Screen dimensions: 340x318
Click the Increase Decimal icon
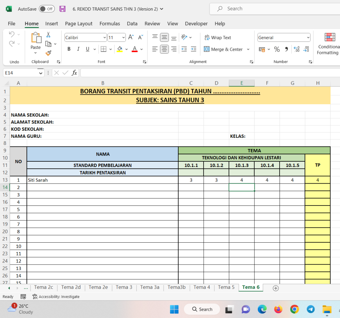click(x=296, y=49)
